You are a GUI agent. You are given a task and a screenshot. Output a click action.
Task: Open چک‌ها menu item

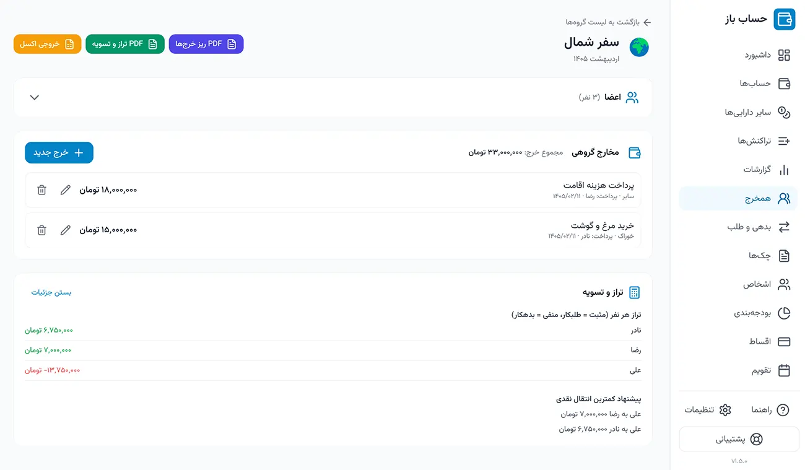click(738, 256)
